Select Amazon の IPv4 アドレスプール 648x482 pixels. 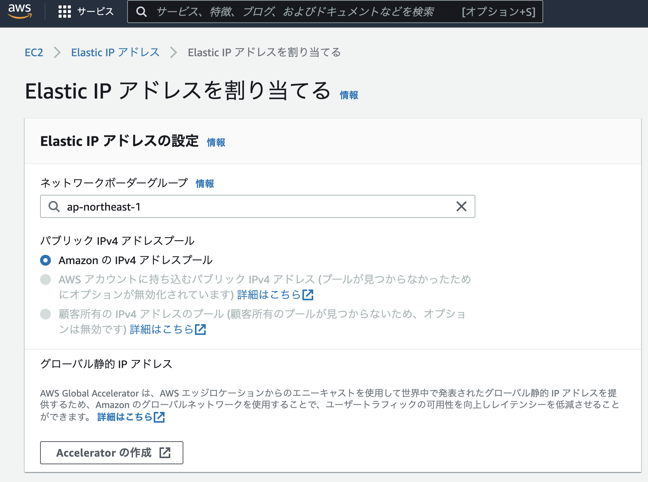tap(45, 260)
